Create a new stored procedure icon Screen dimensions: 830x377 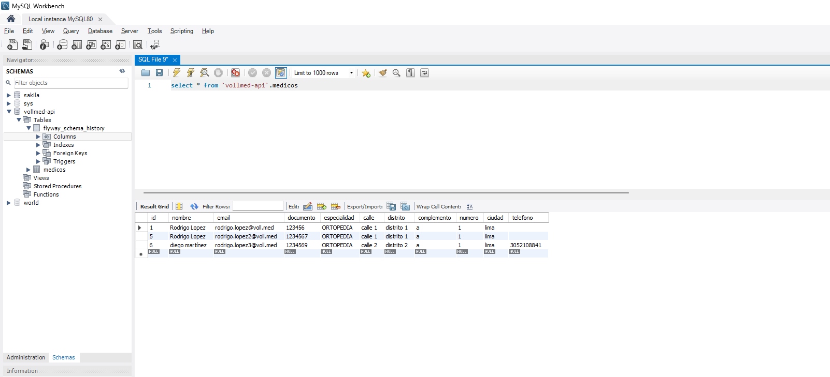click(106, 45)
